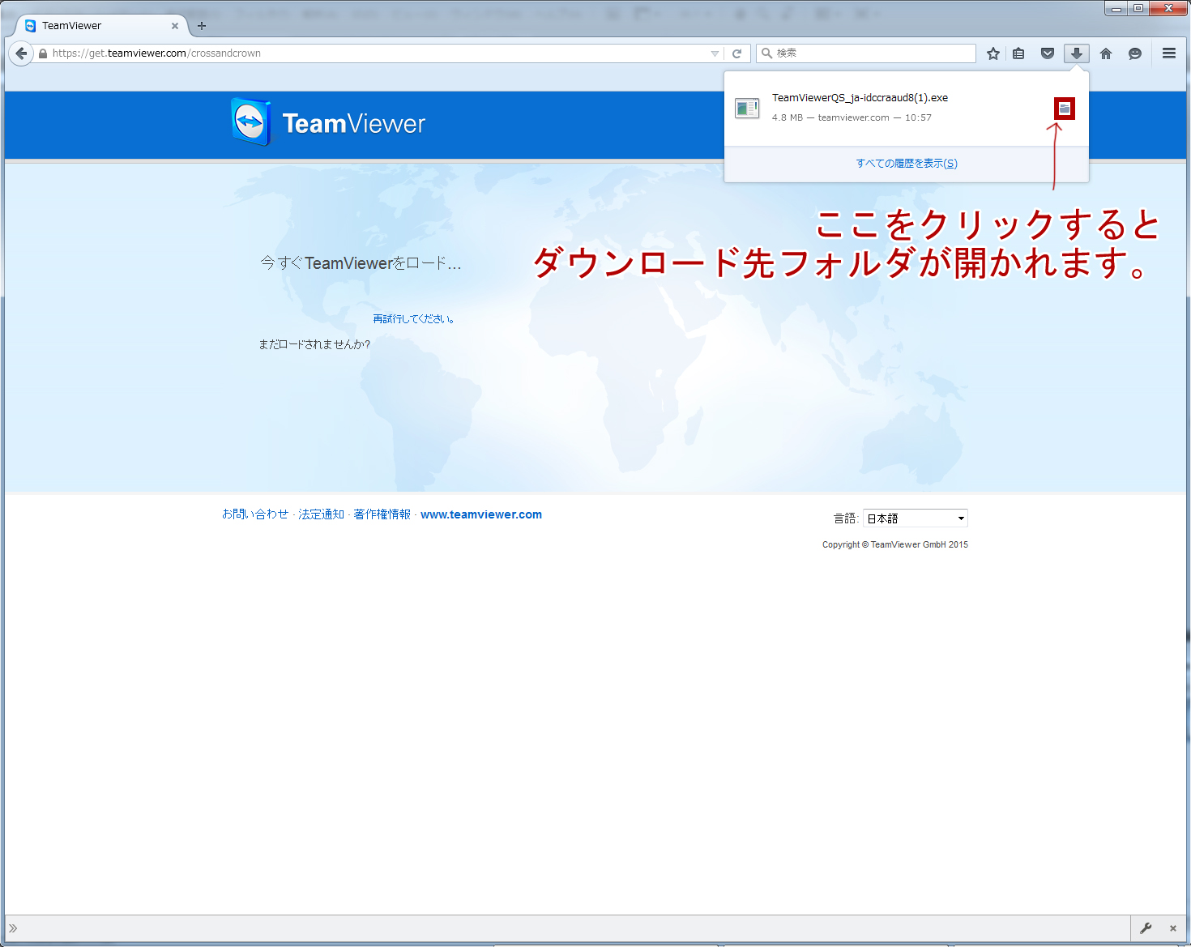This screenshot has height=947, width=1191.
Task: Click the padlock site identity icon
Action: coord(43,53)
